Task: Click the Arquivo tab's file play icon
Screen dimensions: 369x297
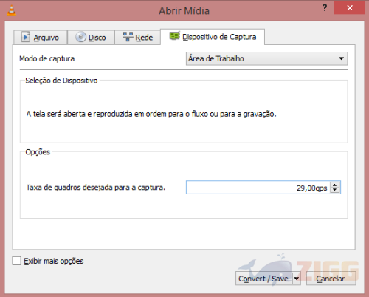Action: (25, 37)
